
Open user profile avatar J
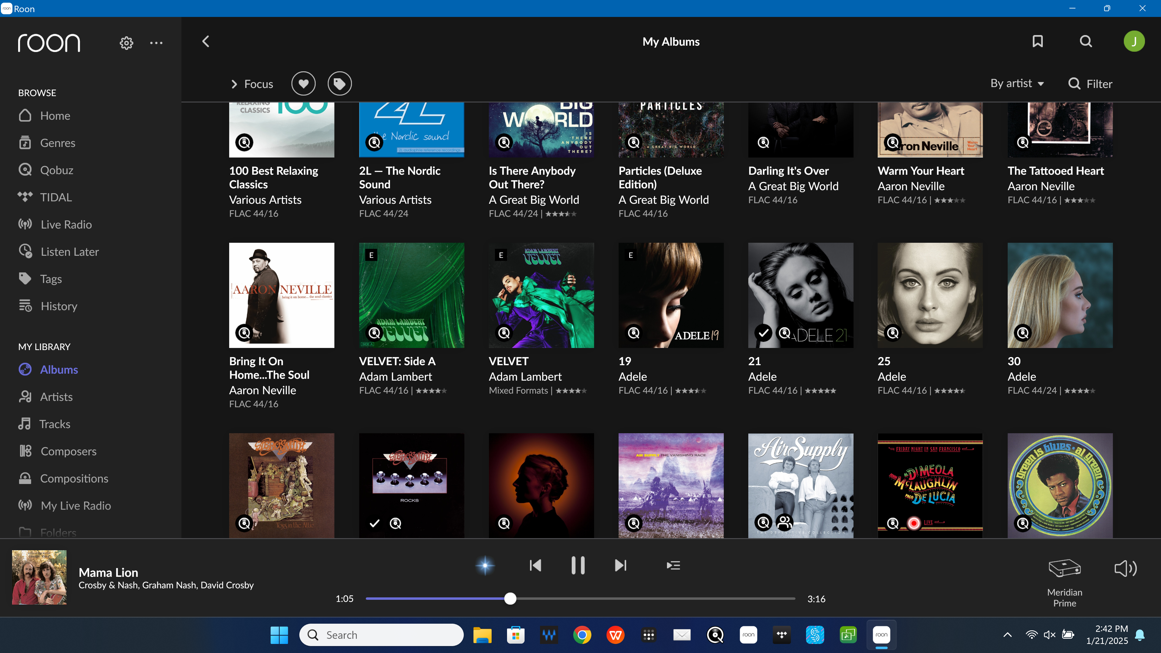(1134, 41)
